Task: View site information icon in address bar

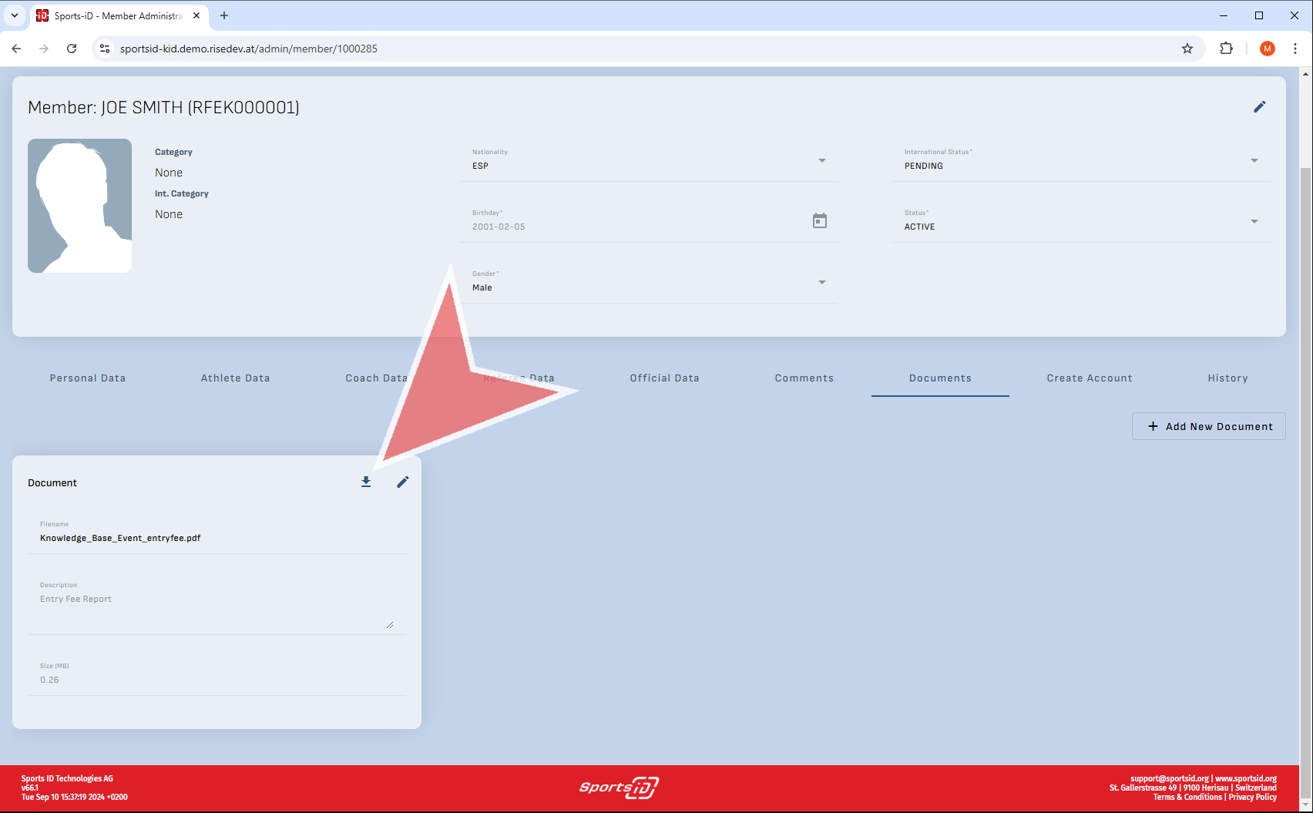Action: tap(105, 49)
